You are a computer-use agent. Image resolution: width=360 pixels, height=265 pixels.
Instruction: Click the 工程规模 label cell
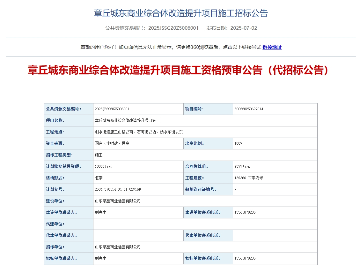point(208,178)
